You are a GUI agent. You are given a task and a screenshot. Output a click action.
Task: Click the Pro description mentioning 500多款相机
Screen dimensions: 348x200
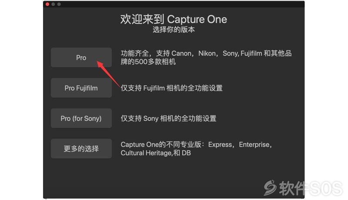point(206,58)
